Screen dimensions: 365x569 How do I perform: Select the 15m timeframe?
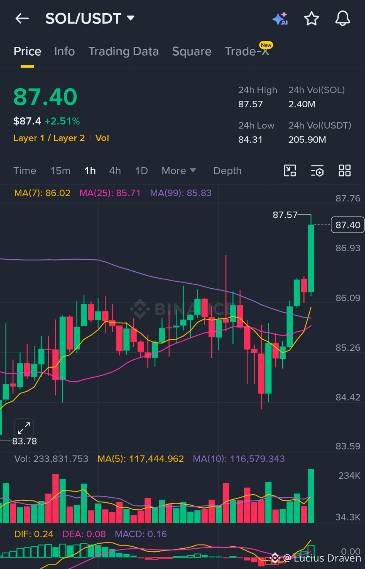[x=60, y=171]
